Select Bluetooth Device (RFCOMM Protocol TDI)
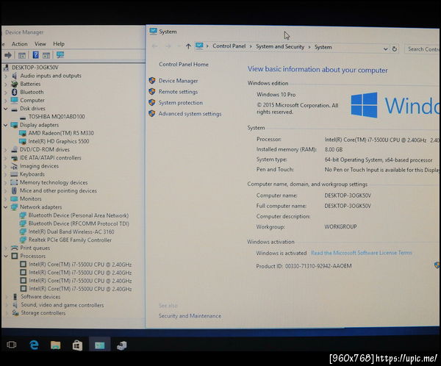 click(79, 223)
